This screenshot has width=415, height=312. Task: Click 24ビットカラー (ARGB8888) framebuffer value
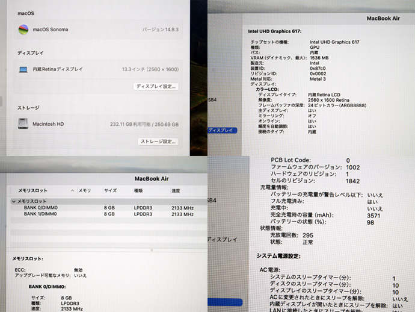tap(337, 105)
